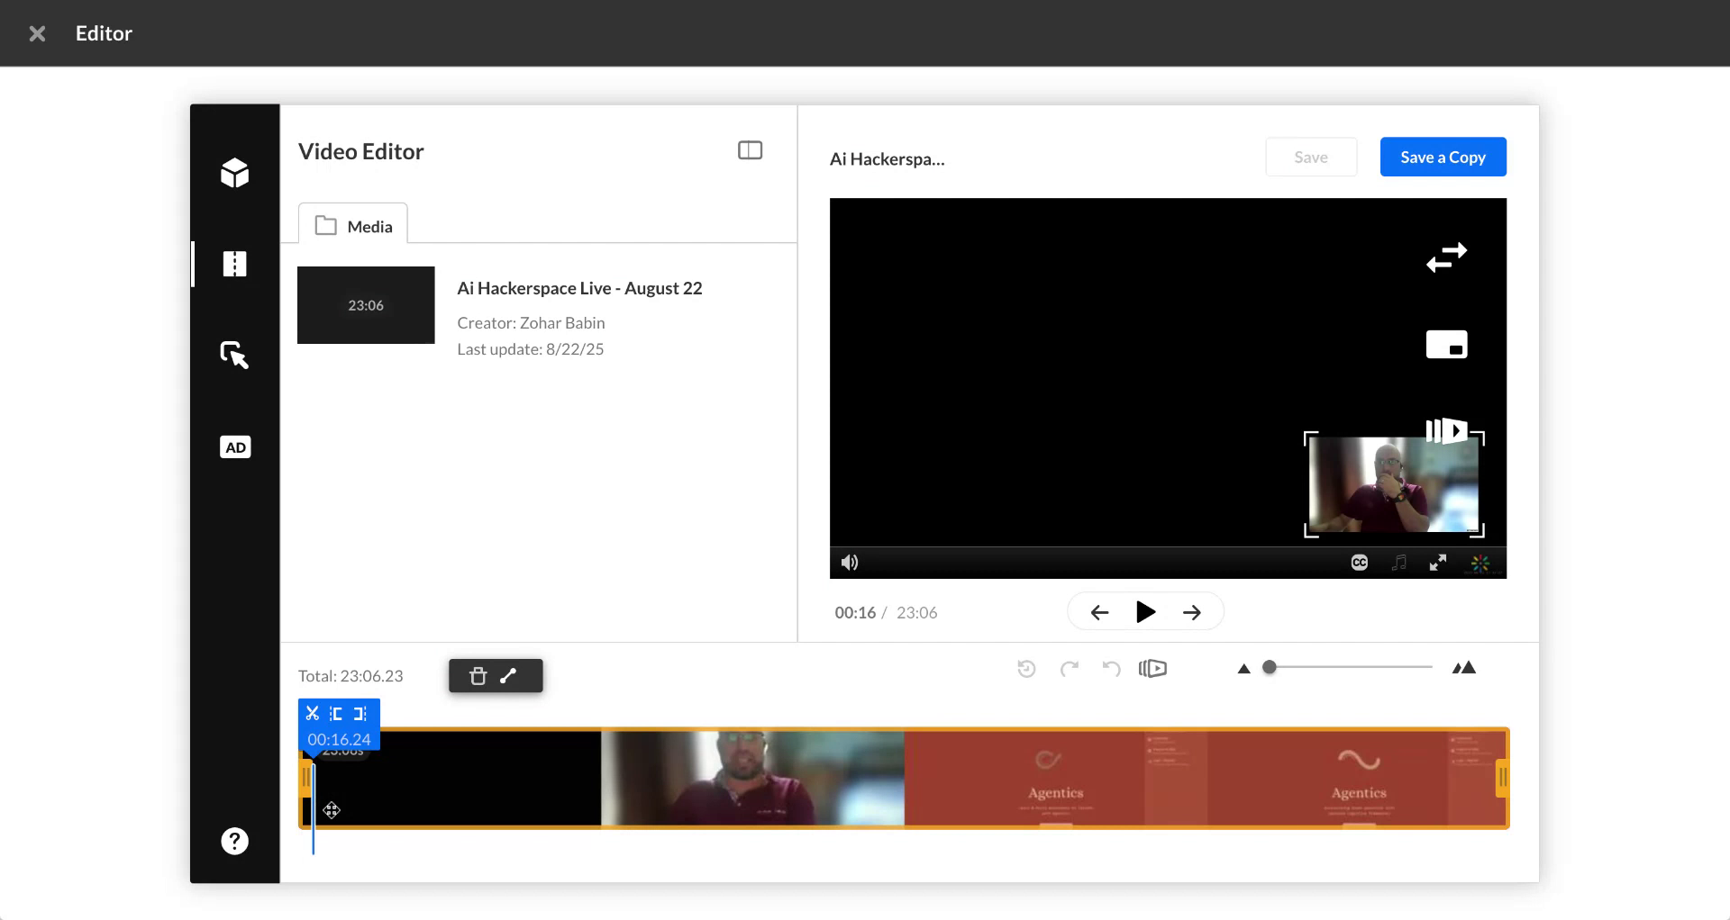Select the scissors split tool
This screenshot has width=1730, height=920.
tap(313, 713)
